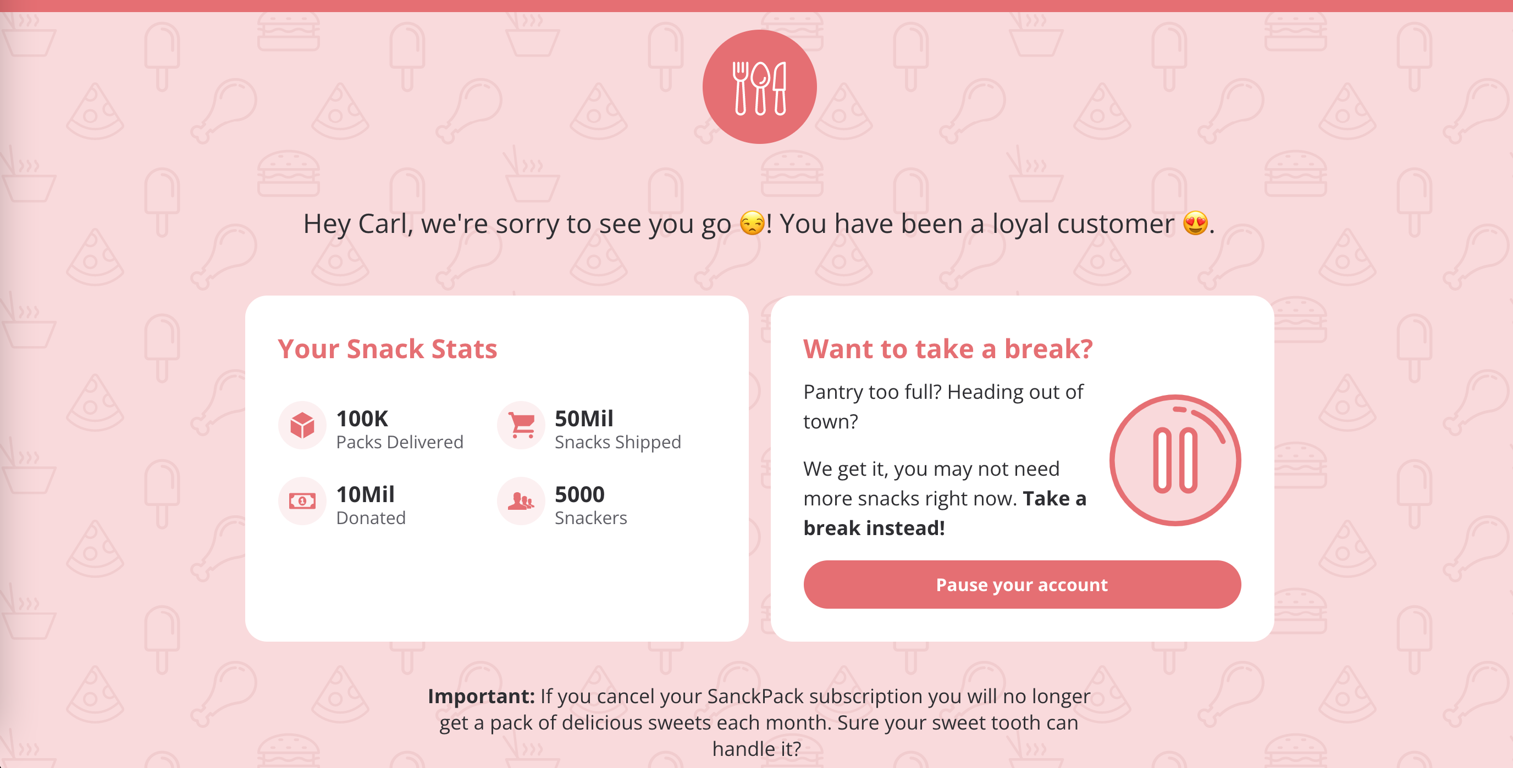Click the large circular pause icon
The image size is (1513, 768).
(x=1175, y=460)
